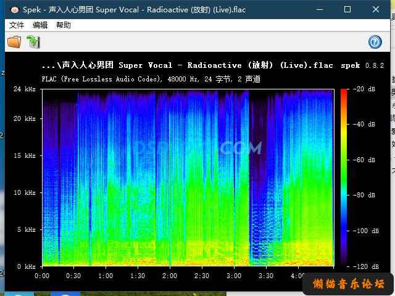Open the 文件 menu

17,25
